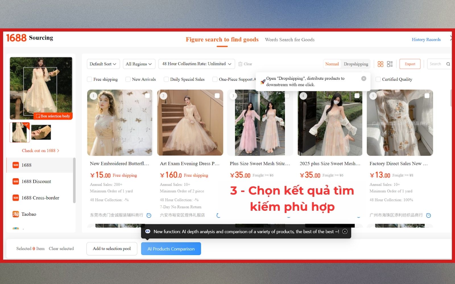Image resolution: width=455 pixels, height=284 pixels.
Task: Click AI Products Comparison button
Action: [x=171, y=249]
